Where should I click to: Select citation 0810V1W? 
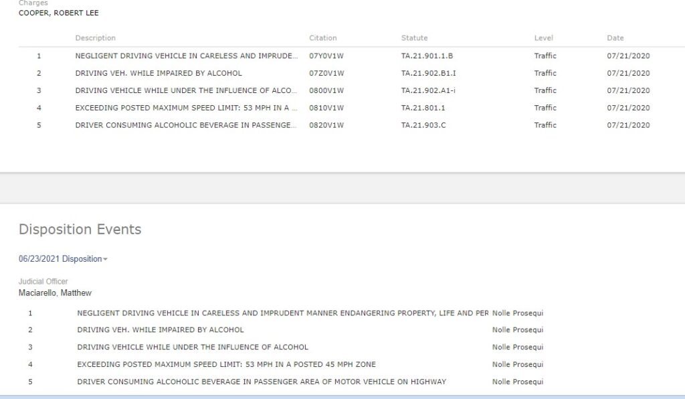click(326, 108)
